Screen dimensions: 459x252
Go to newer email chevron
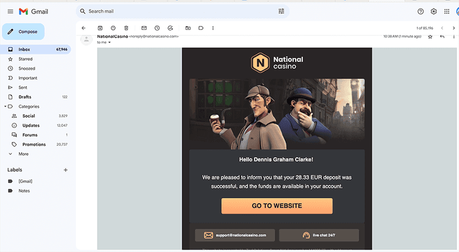click(442, 28)
